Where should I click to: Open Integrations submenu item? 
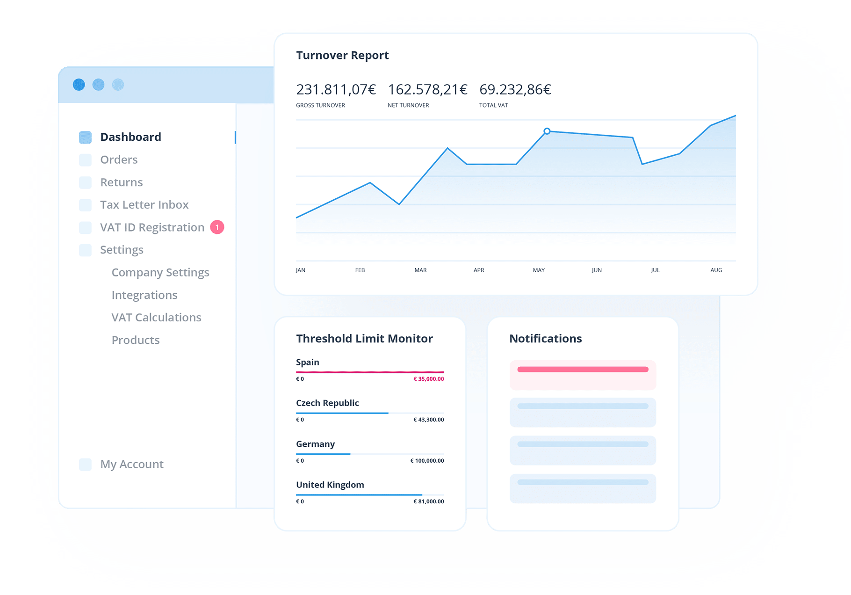pyautogui.click(x=144, y=295)
